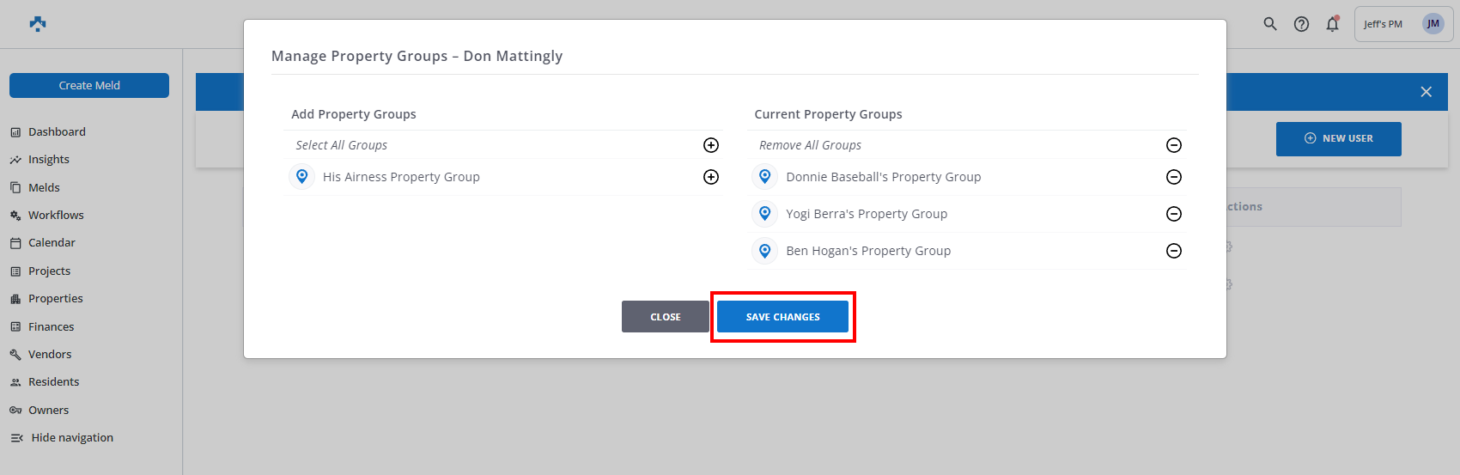1460x475 pixels.
Task: Click the Property Meld logo
Action: pos(38,24)
